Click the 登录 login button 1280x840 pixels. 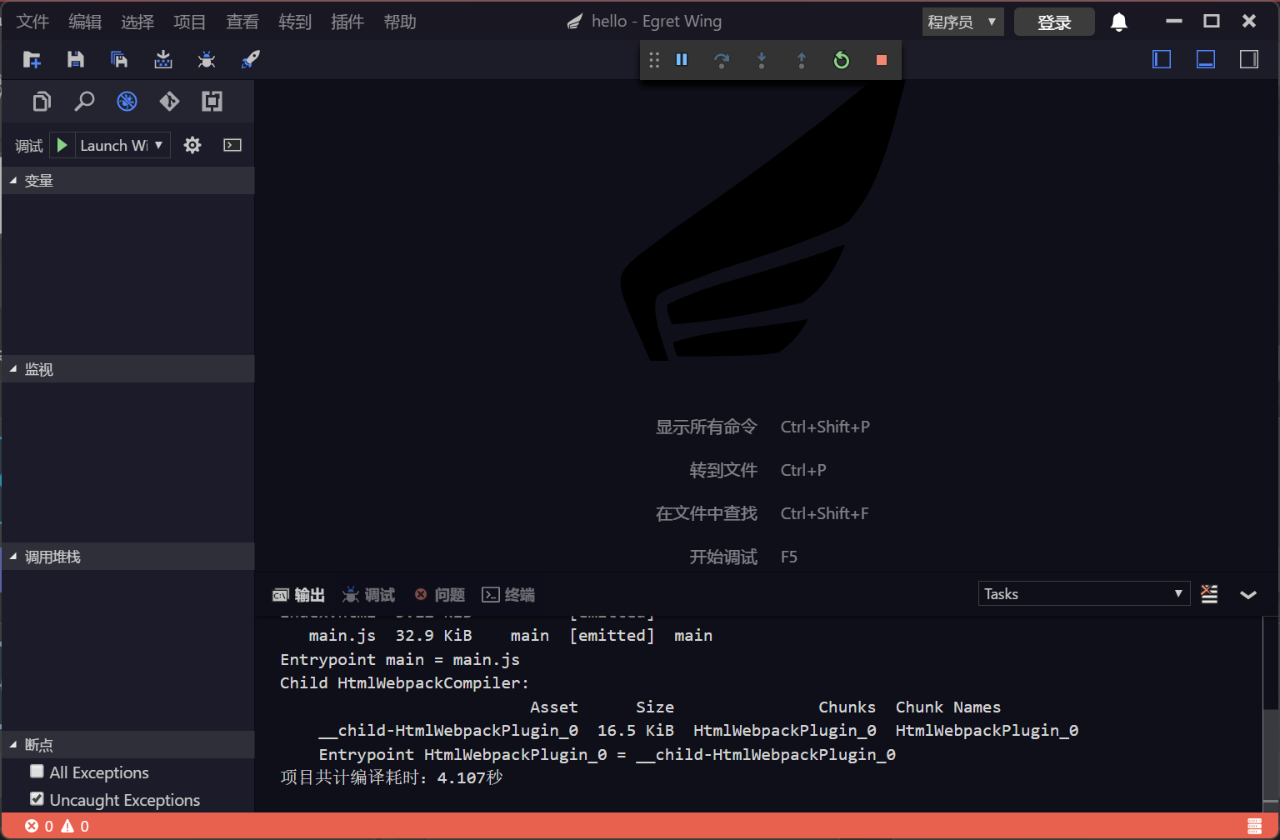(1054, 22)
